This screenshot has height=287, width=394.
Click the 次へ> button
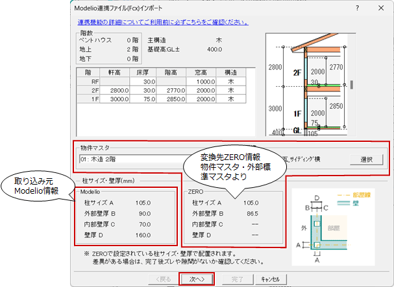point(197,279)
